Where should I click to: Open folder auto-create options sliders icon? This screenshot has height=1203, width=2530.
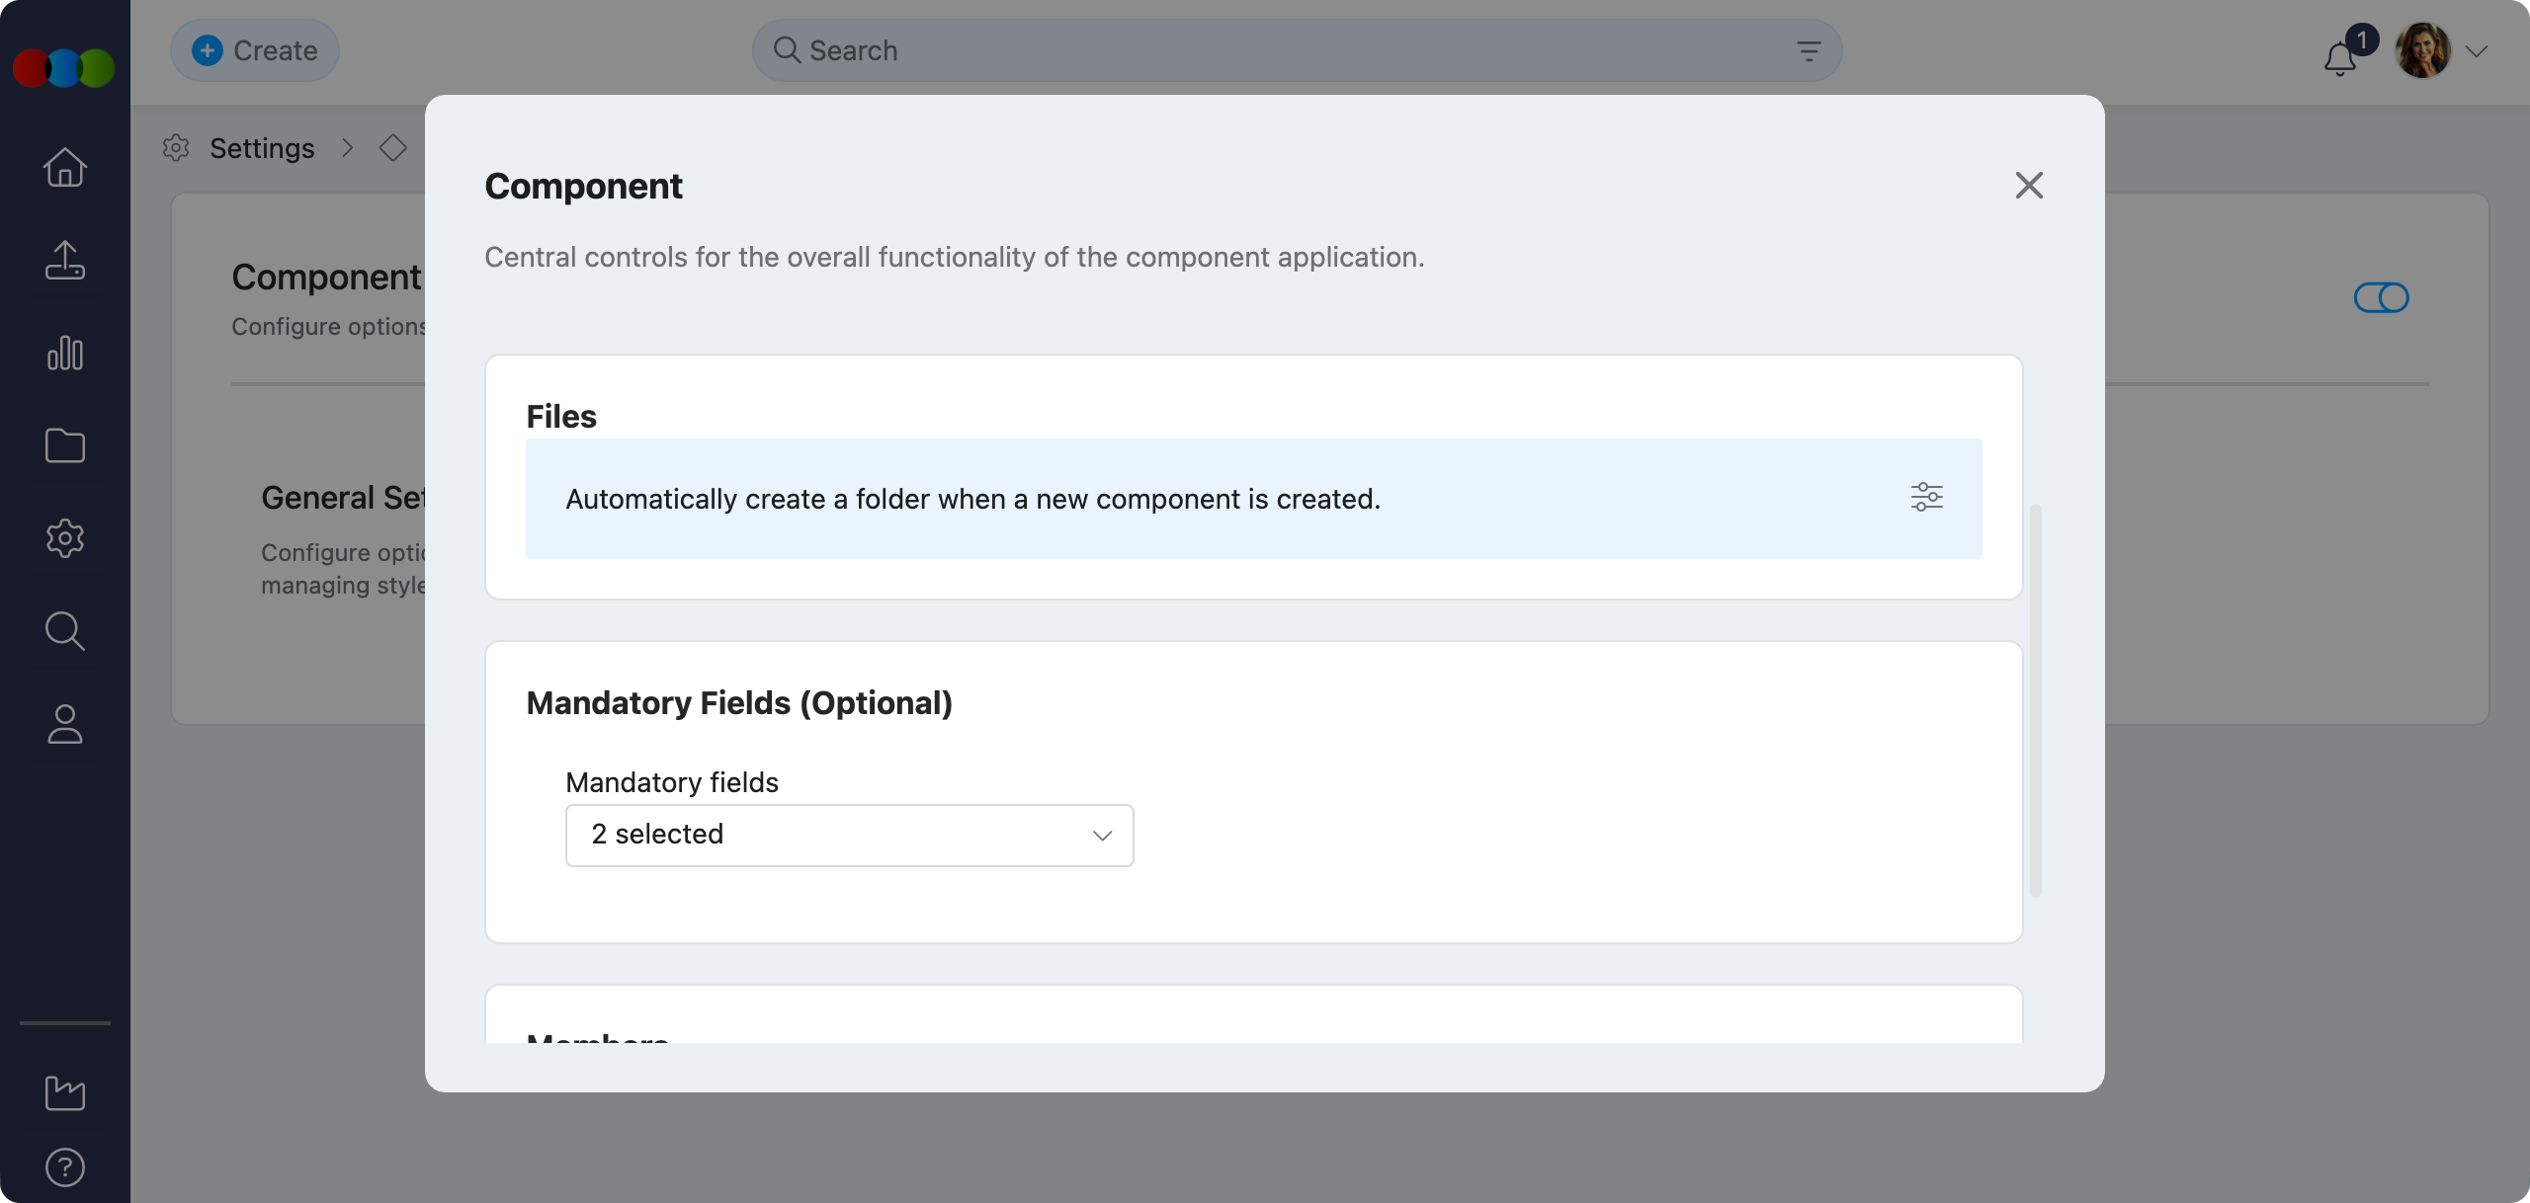click(1926, 497)
